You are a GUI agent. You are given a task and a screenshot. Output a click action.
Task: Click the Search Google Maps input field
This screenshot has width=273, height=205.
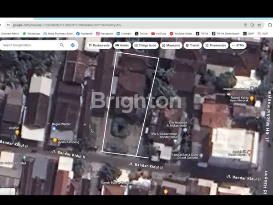click(30, 45)
